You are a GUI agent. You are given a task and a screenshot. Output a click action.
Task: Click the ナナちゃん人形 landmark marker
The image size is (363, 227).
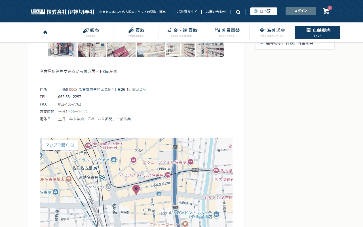tap(108, 186)
